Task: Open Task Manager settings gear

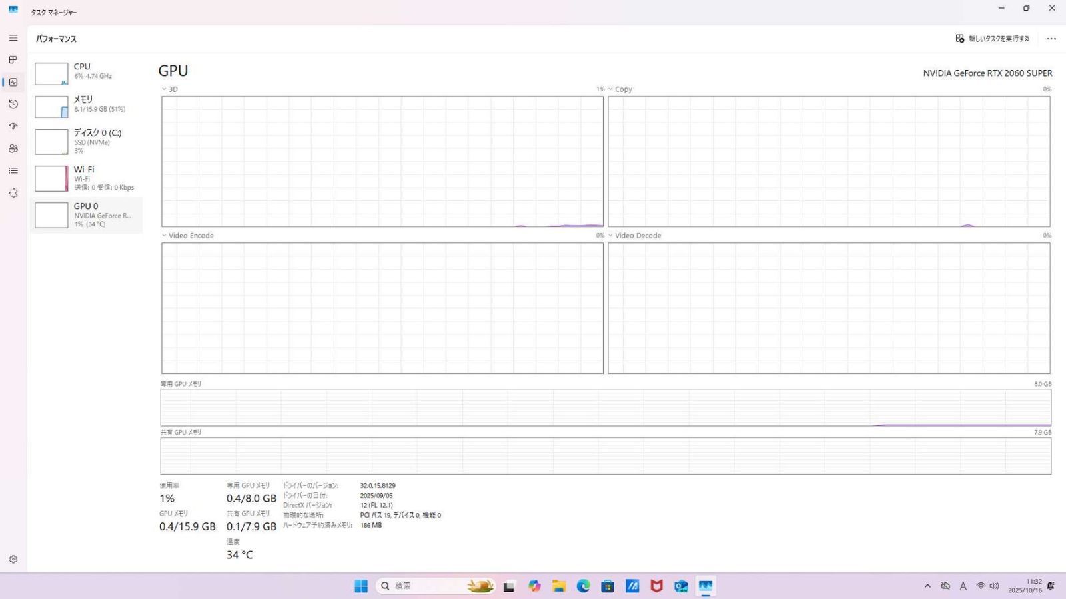Action: tap(13, 560)
